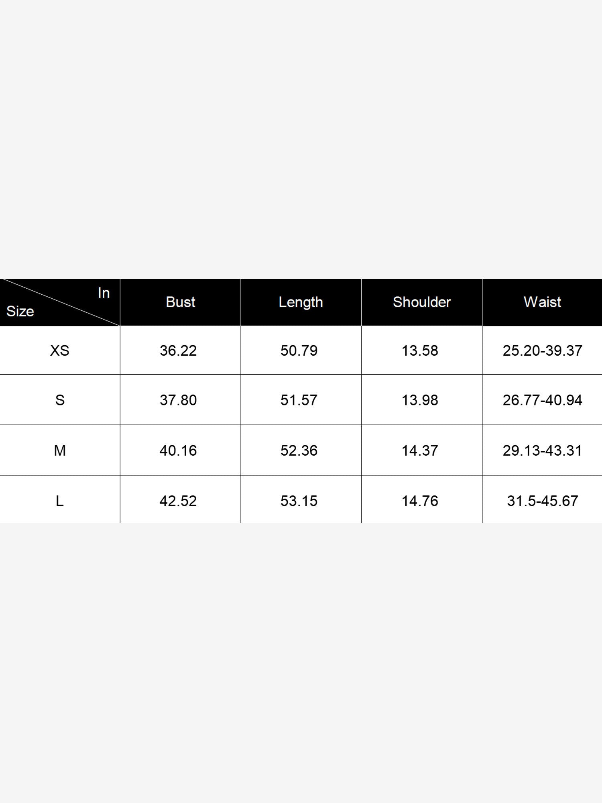
Task: Click the Size/In corner header cell
Action: (x=60, y=302)
